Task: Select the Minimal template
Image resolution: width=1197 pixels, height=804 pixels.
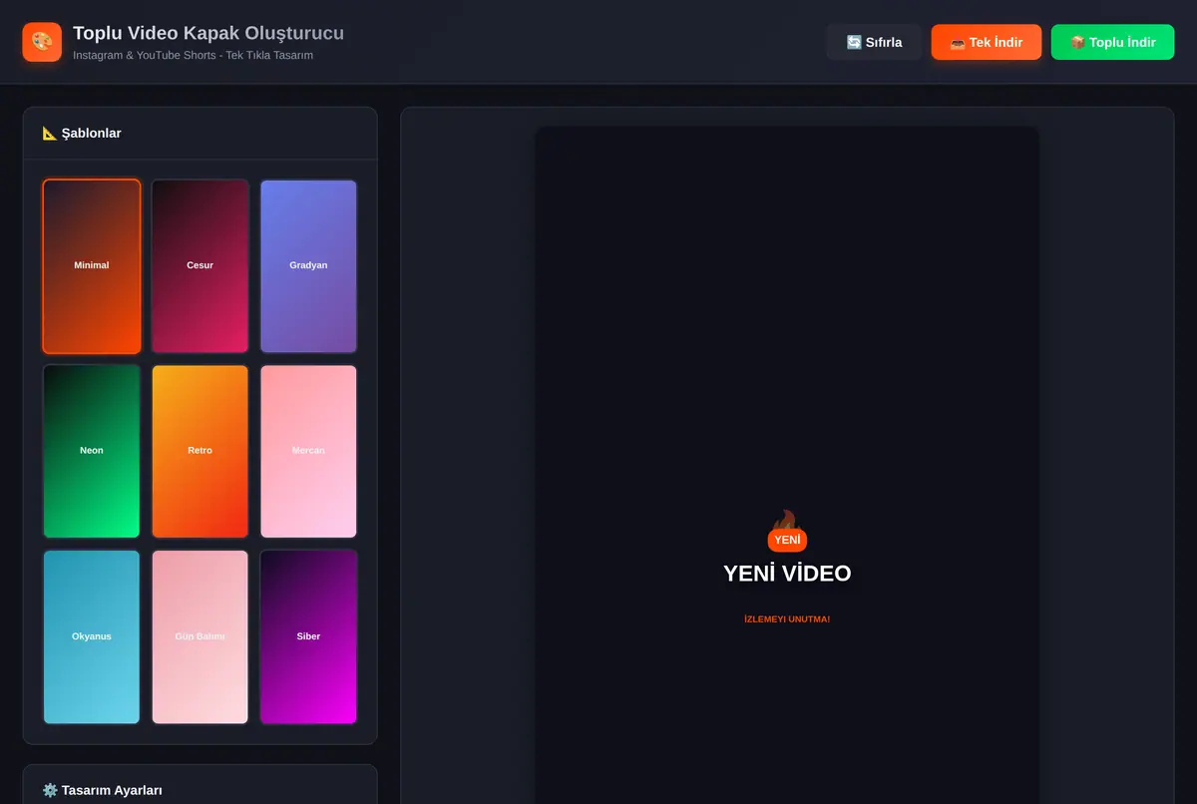Action: [92, 266]
